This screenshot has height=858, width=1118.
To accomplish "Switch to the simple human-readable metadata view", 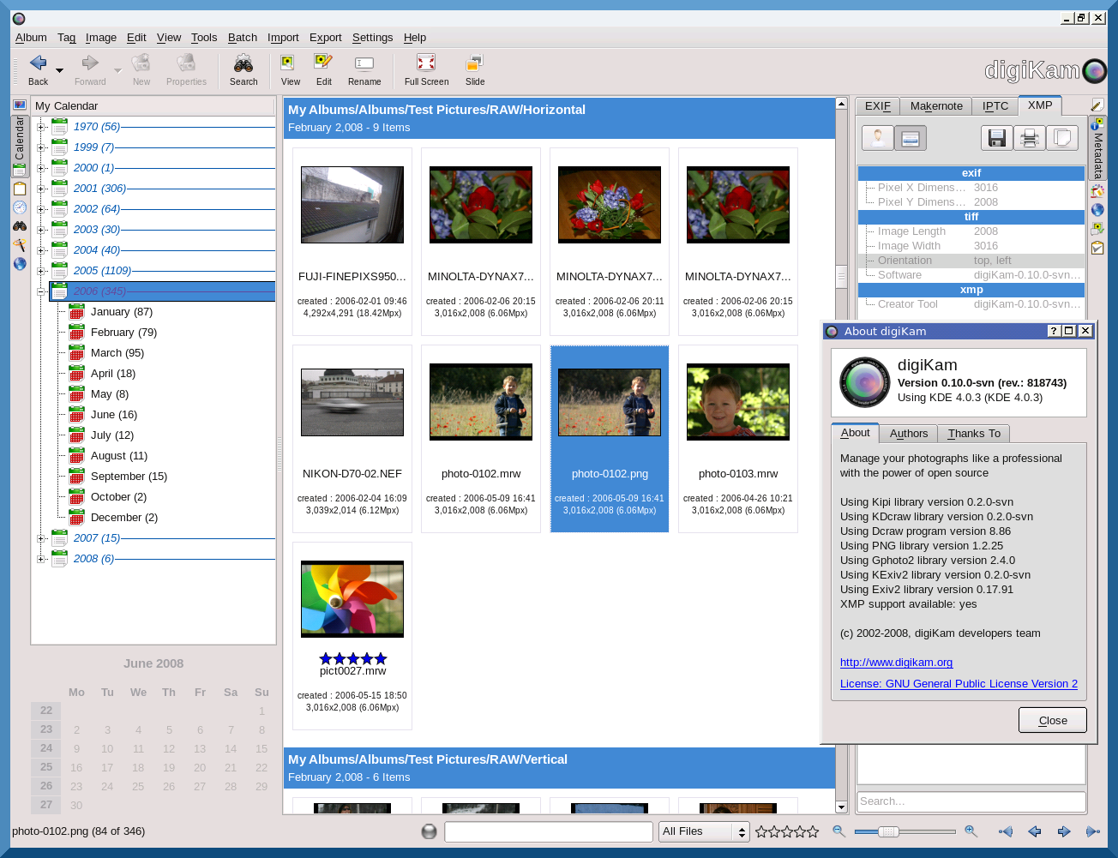I will click(878, 138).
